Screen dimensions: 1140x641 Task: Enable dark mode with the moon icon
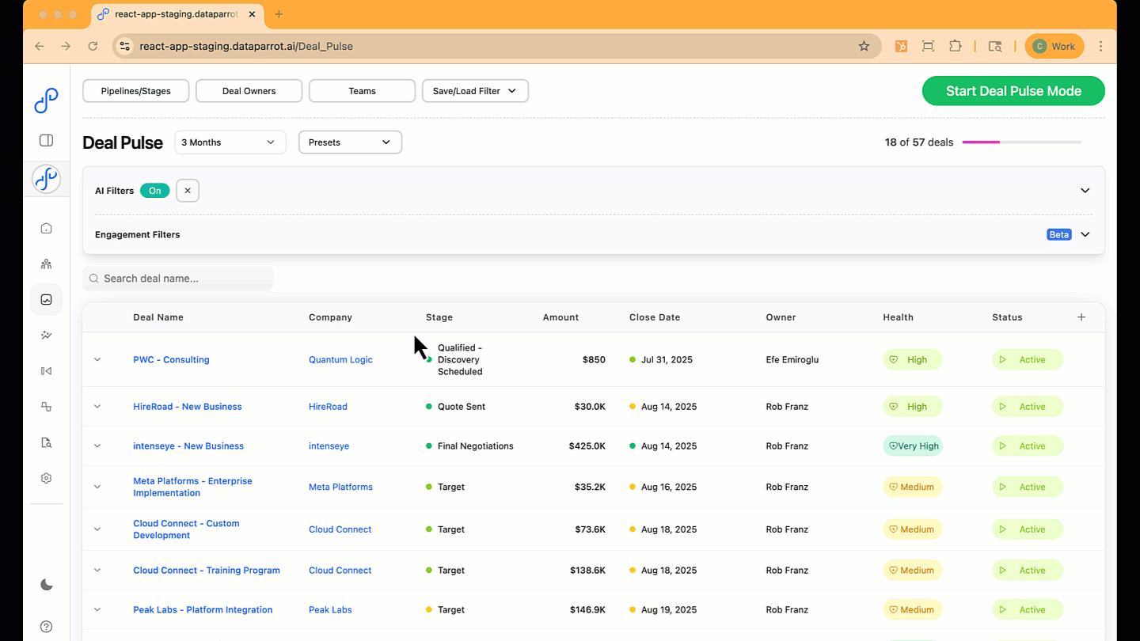[46, 585]
